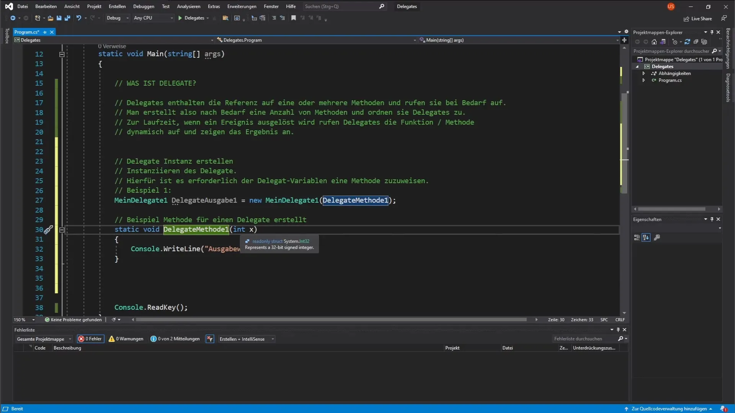This screenshot has height=413, width=735.
Task: Click the Beschreibung column header
Action: pos(67,348)
